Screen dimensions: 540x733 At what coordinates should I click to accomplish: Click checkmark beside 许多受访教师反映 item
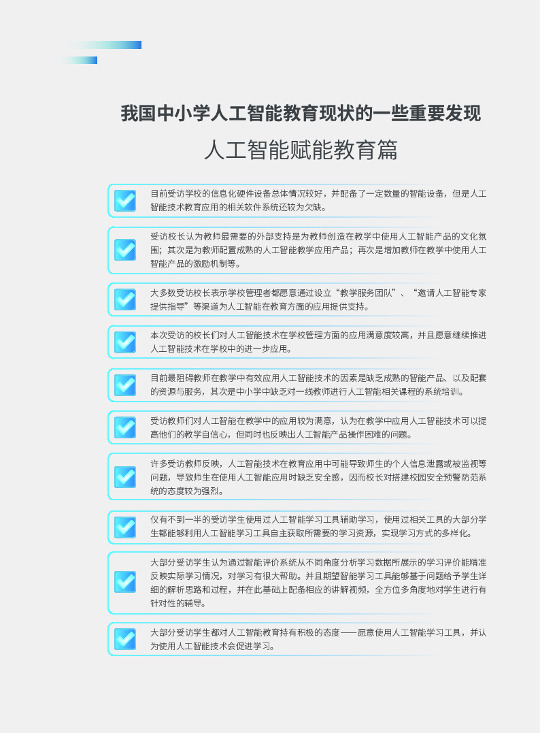(x=125, y=477)
